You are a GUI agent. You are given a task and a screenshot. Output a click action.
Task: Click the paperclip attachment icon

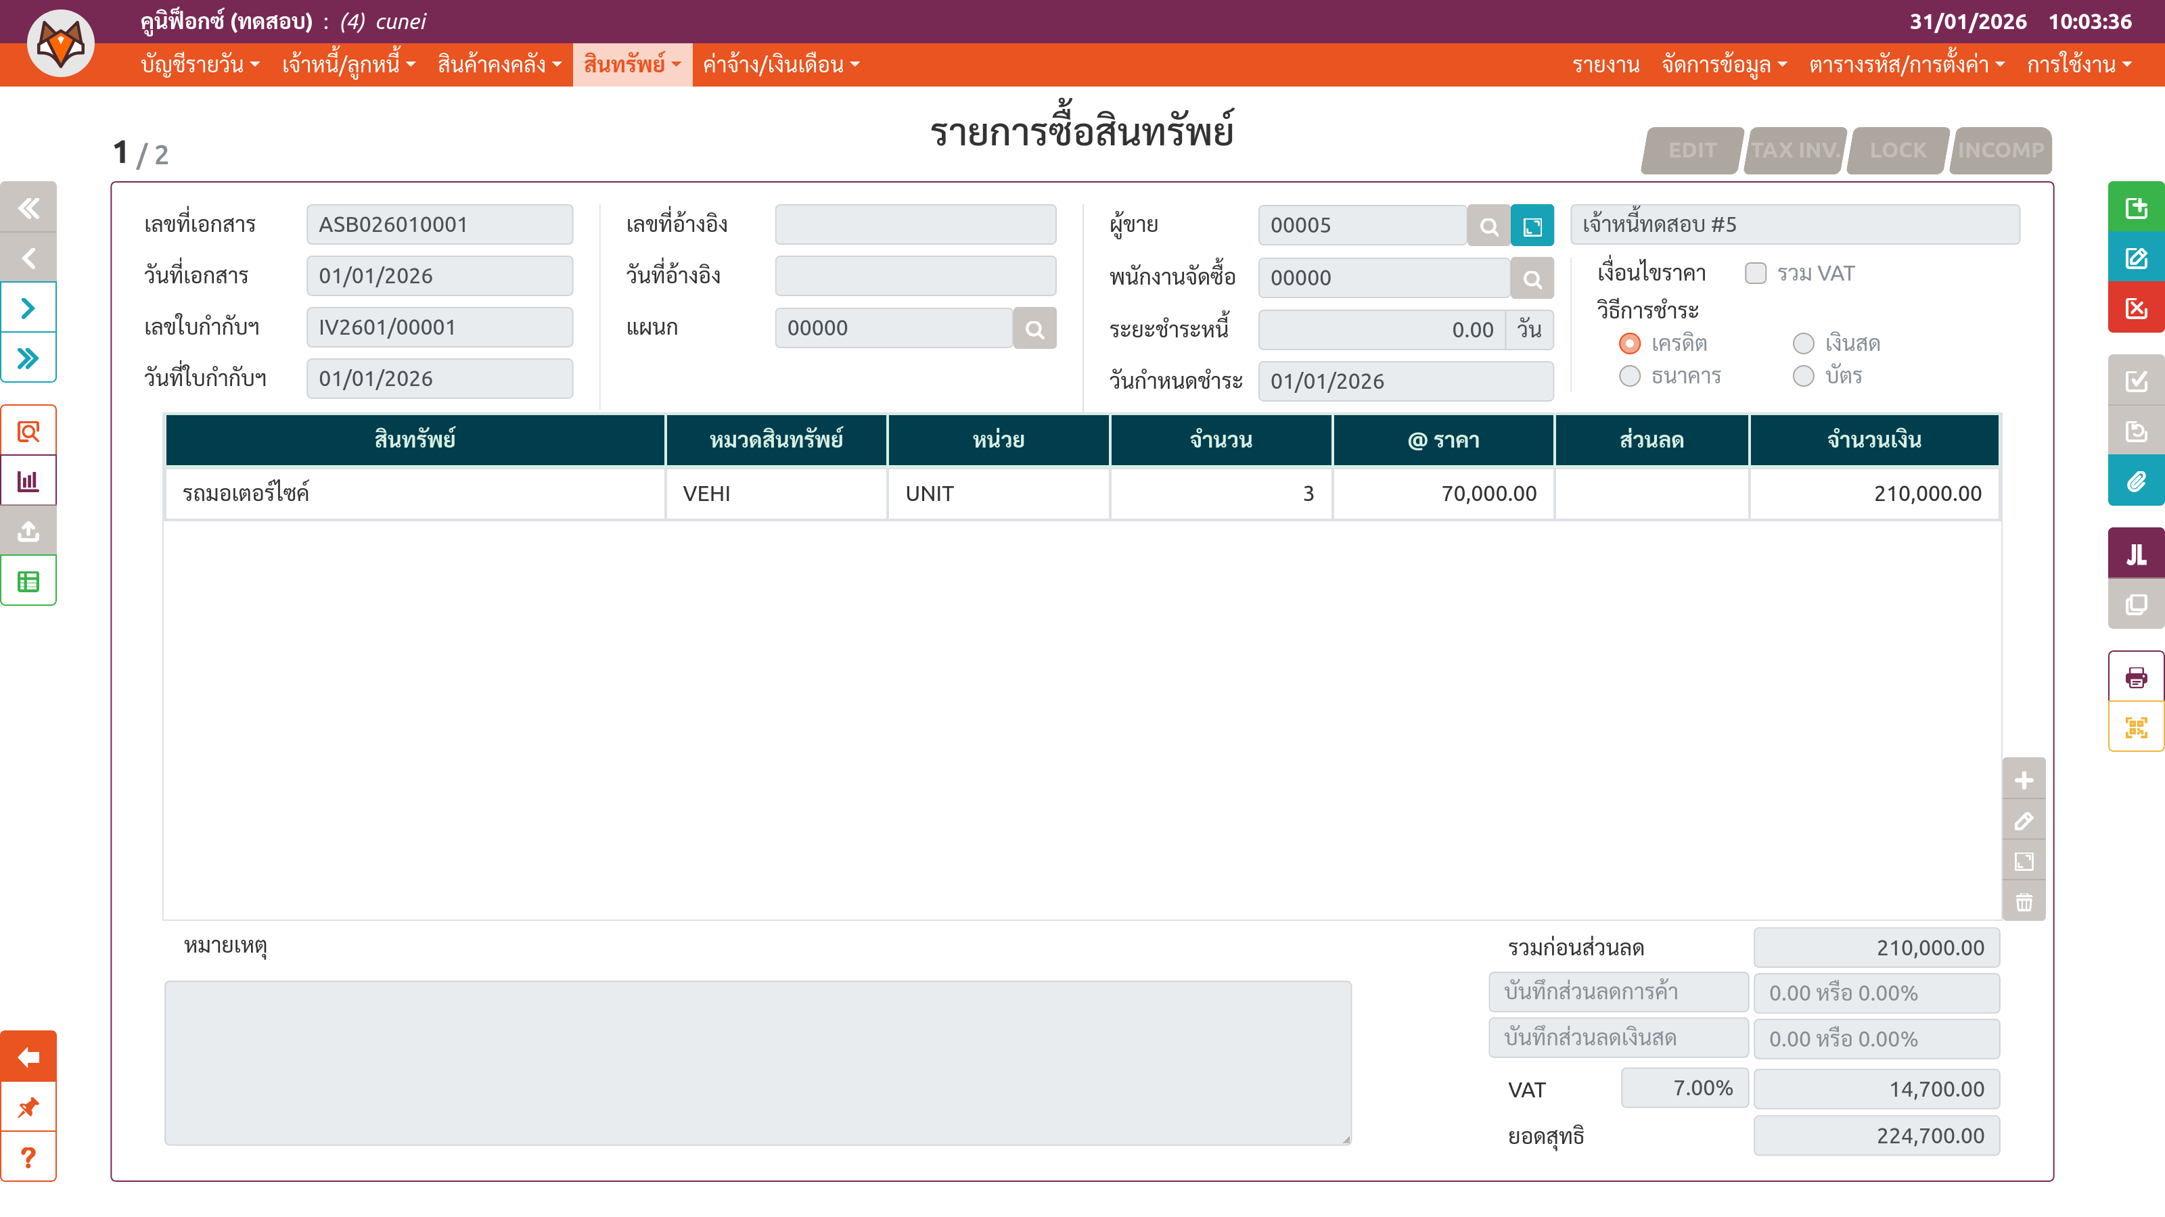pos(2135,481)
